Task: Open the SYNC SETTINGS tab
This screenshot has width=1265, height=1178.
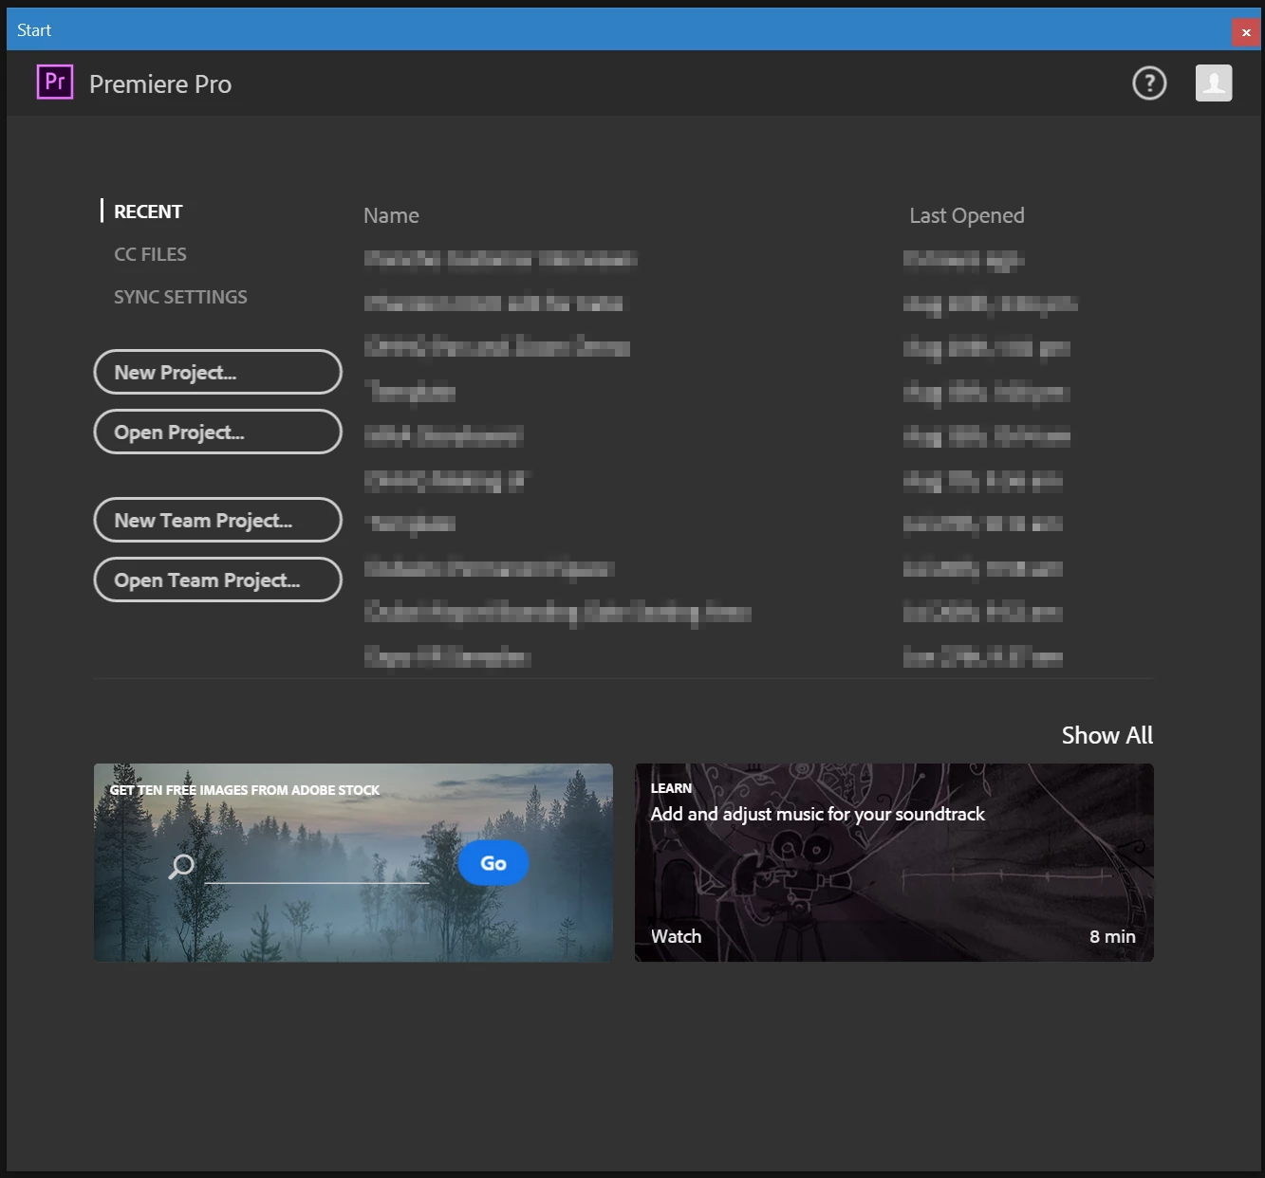Action: point(180,297)
